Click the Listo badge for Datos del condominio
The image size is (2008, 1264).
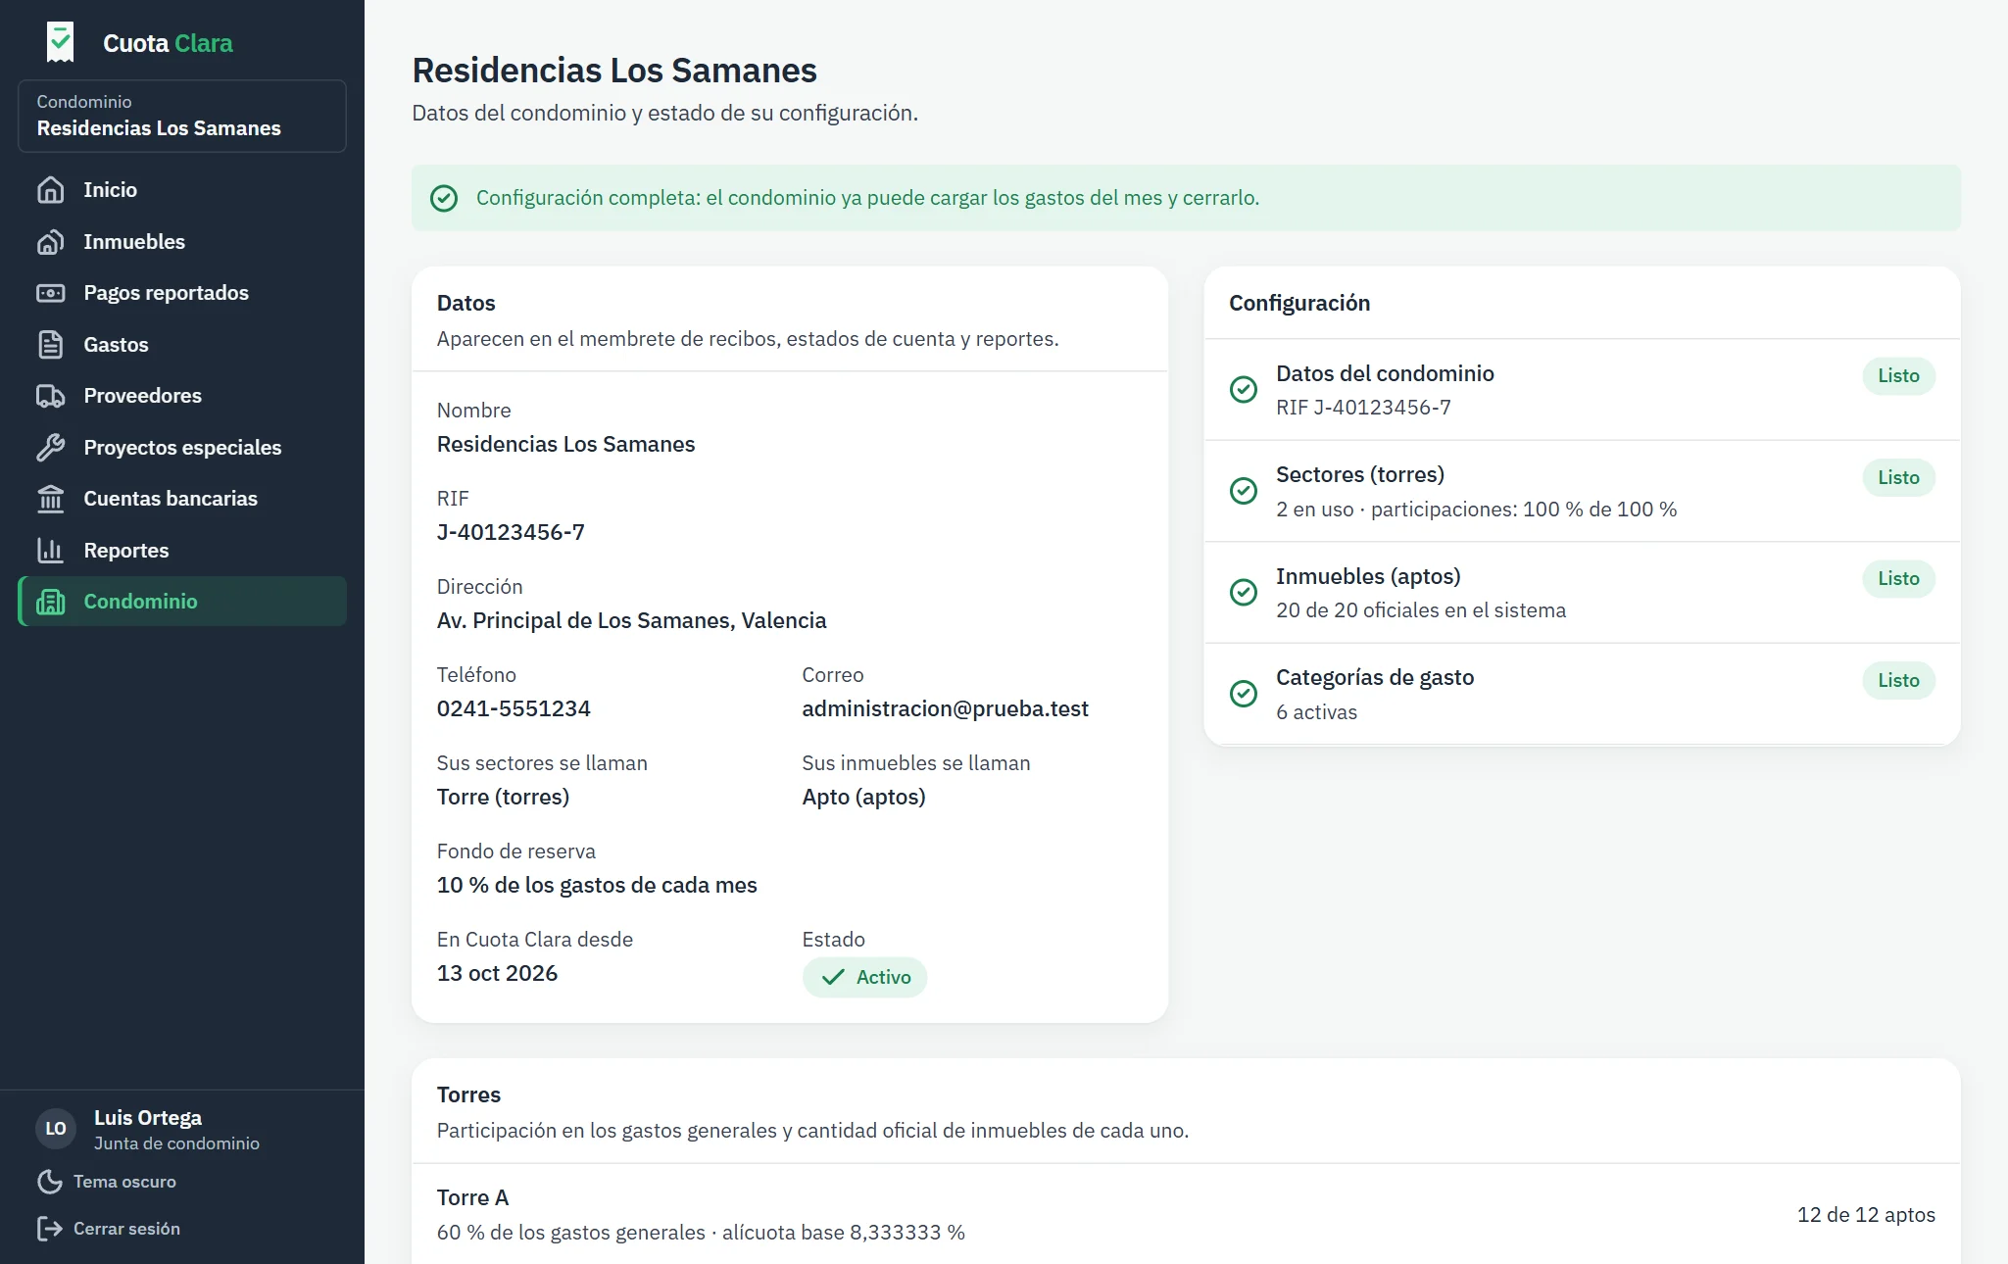click(1898, 376)
